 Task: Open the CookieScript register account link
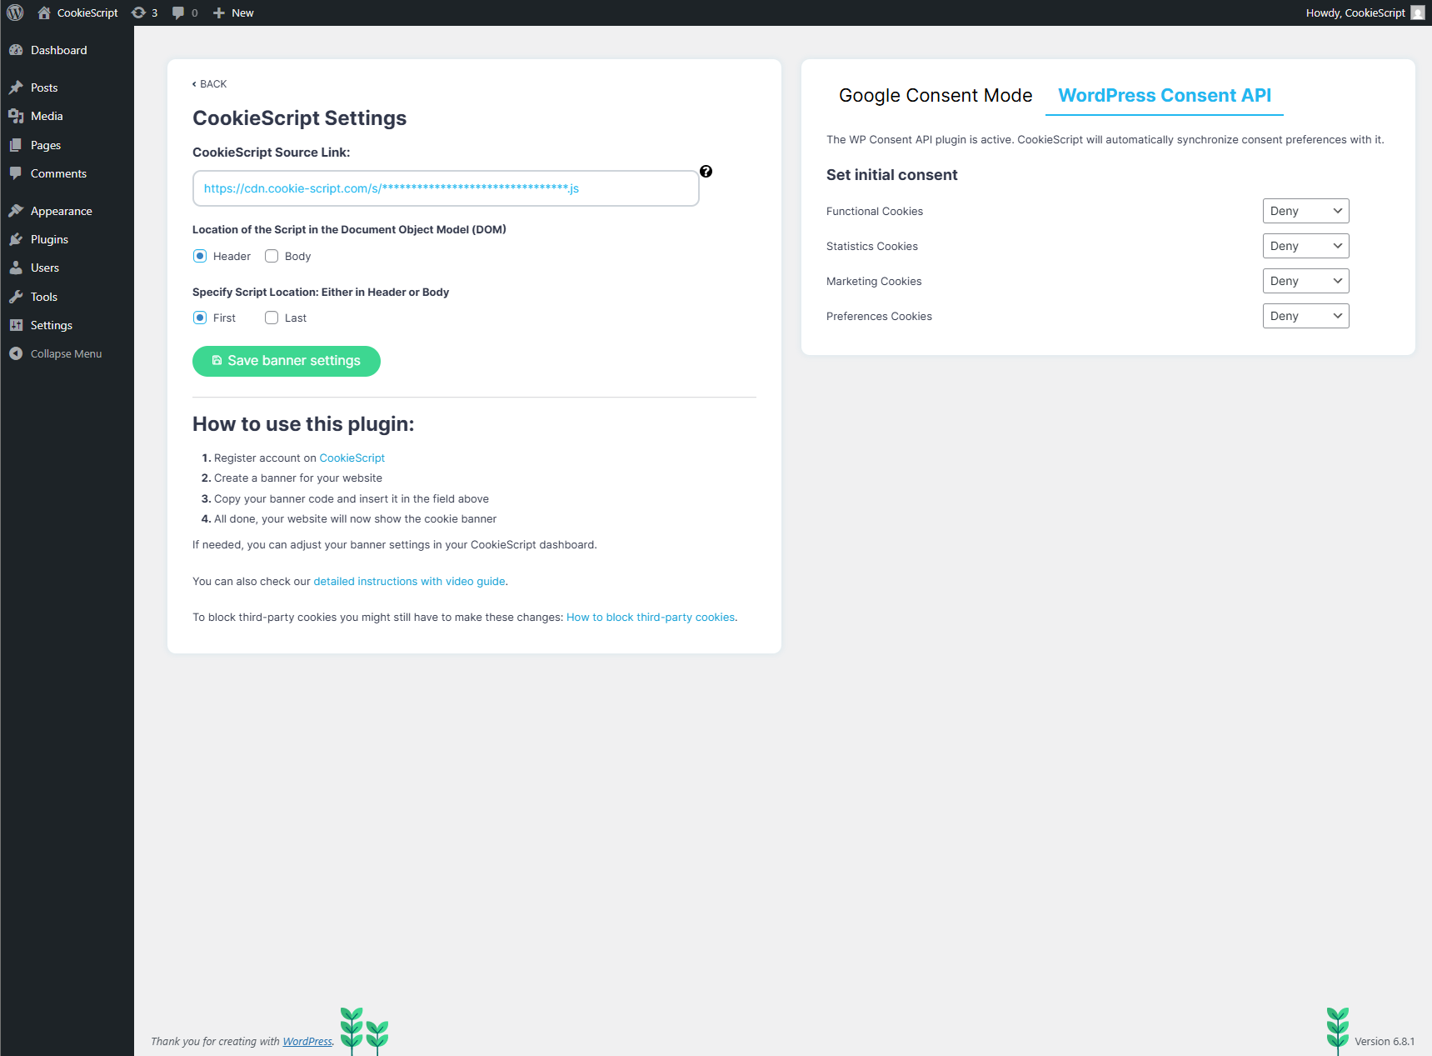[x=352, y=458]
